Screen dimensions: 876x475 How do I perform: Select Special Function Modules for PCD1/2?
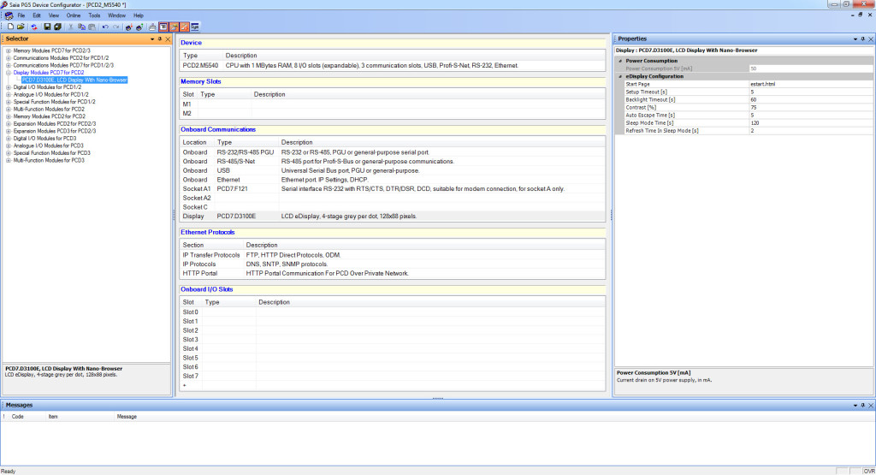pyautogui.click(x=54, y=102)
